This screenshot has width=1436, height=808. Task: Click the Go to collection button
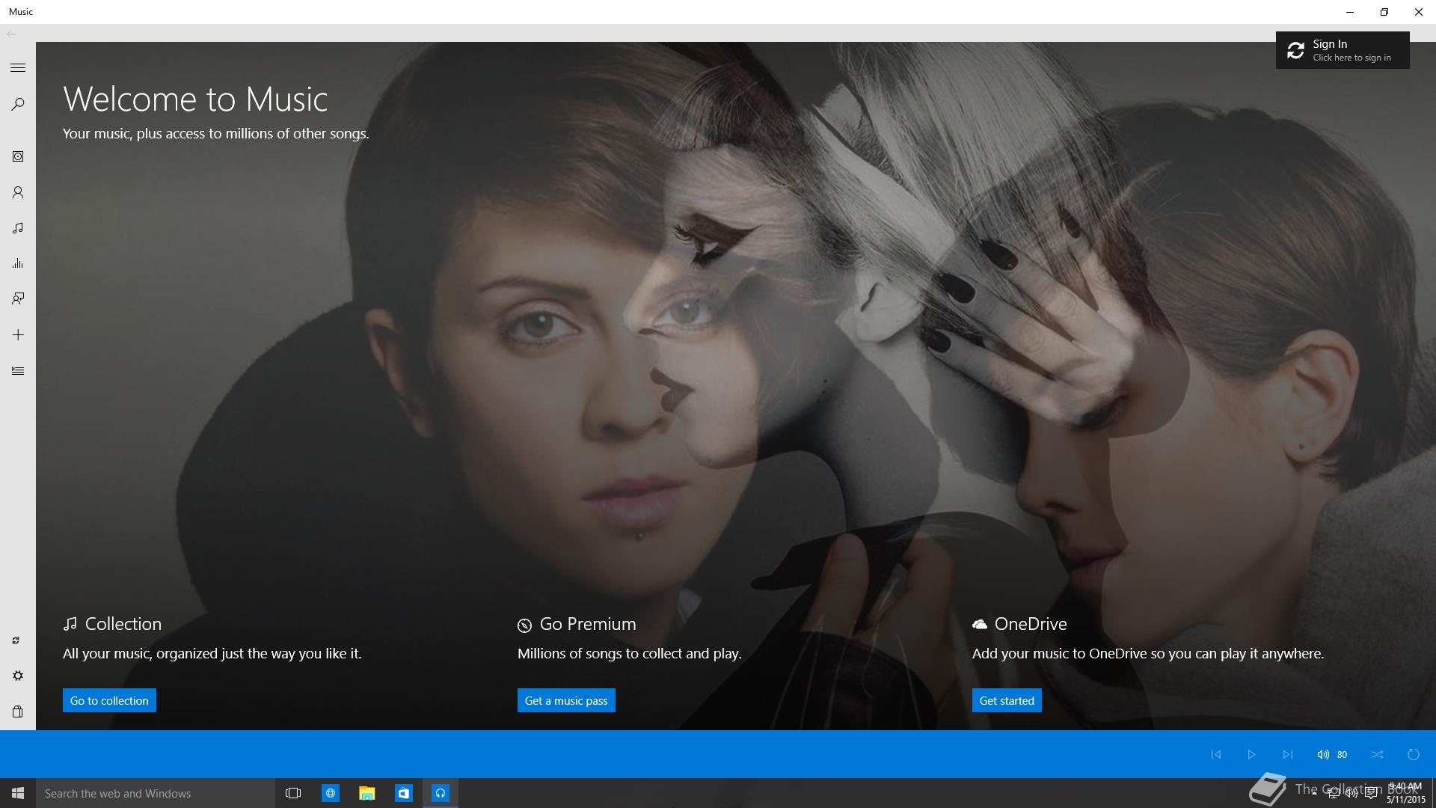(x=109, y=700)
